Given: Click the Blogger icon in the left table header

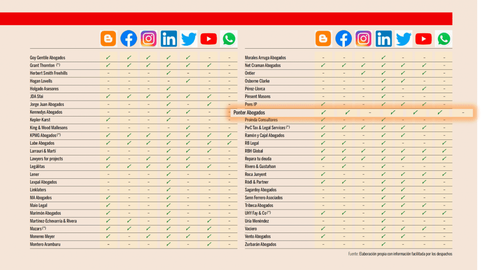Looking at the screenshot, I should 108,39.
